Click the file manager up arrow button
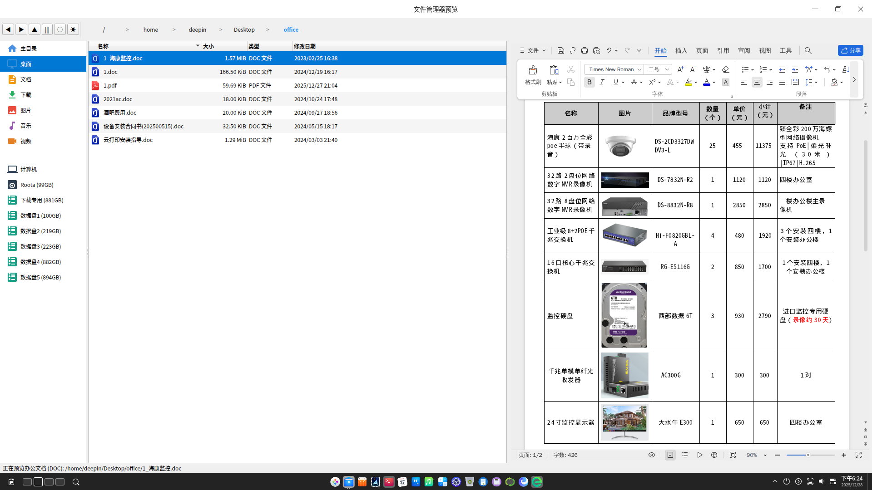The height and width of the screenshot is (490, 872). [x=35, y=29]
